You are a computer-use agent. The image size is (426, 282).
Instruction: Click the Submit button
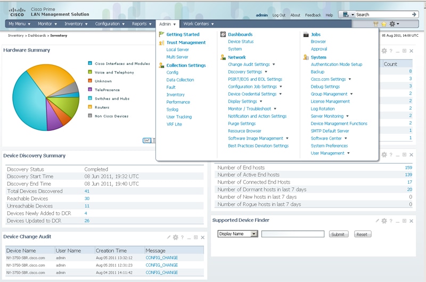coord(338,234)
